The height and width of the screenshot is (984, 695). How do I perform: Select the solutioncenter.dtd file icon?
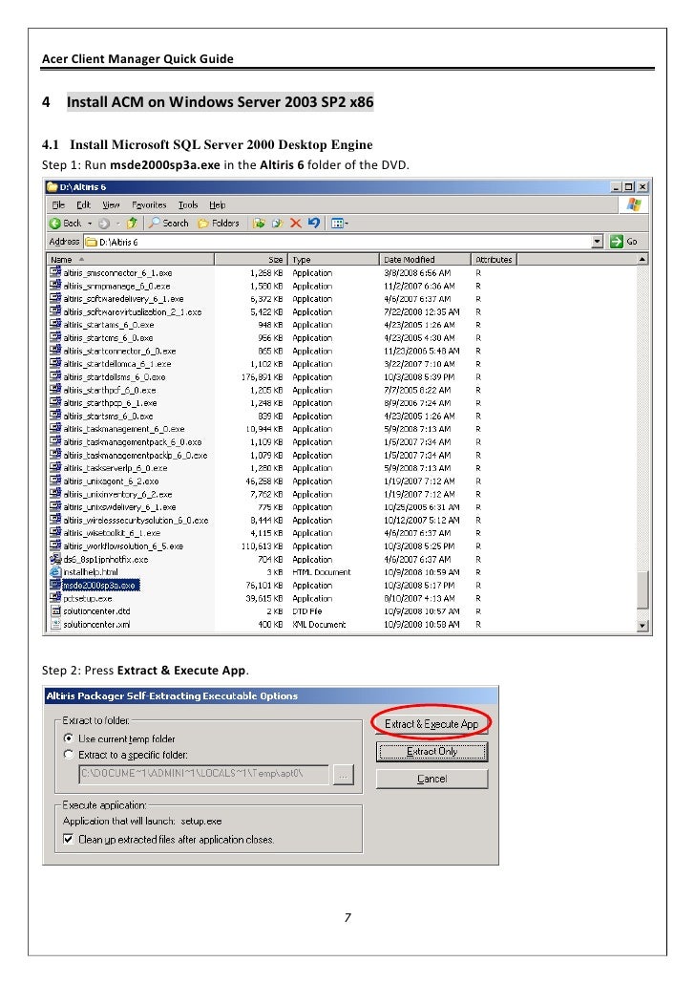[55, 611]
